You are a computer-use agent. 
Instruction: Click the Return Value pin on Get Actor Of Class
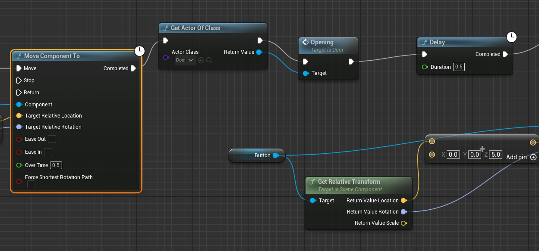pos(259,52)
